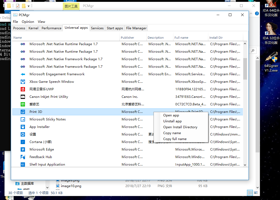Click the app list scrollbar down arrow
This screenshot has height=200, width=280.
245,165
